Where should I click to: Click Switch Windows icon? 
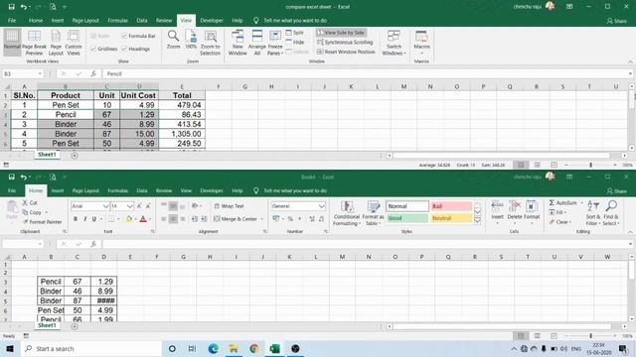point(394,36)
